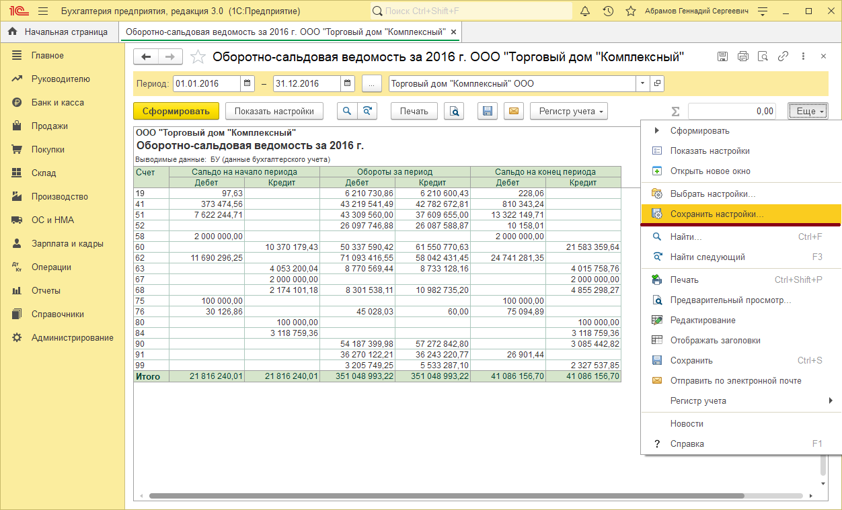Screen dimensions: 842x510
Task: Toggle Отображать заголовки in the menu
Action: click(x=715, y=341)
